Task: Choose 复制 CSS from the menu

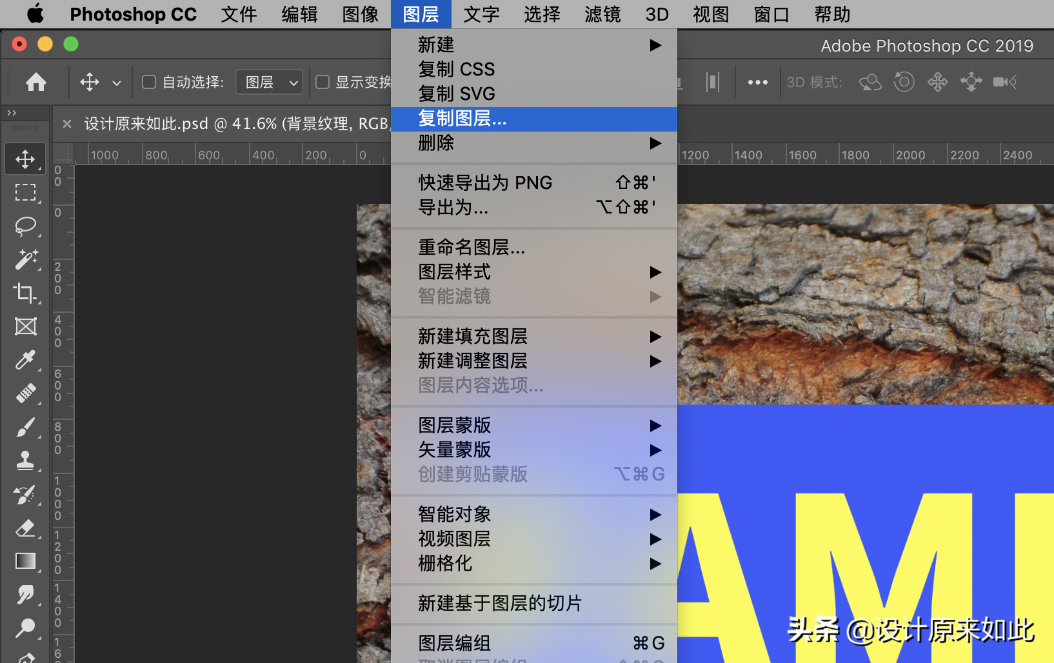Action: [534, 70]
